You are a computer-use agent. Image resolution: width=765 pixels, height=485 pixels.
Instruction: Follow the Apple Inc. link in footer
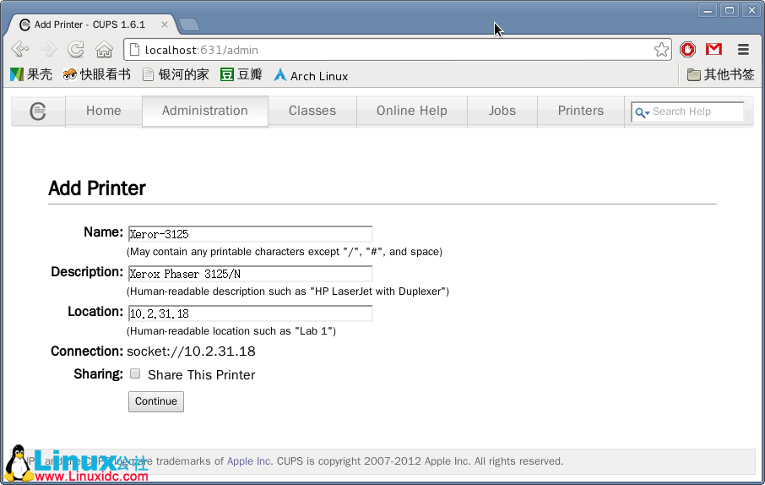248,461
